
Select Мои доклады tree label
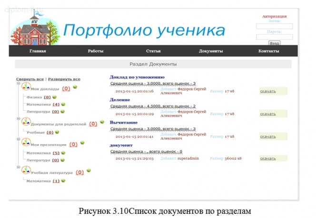(45, 89)
